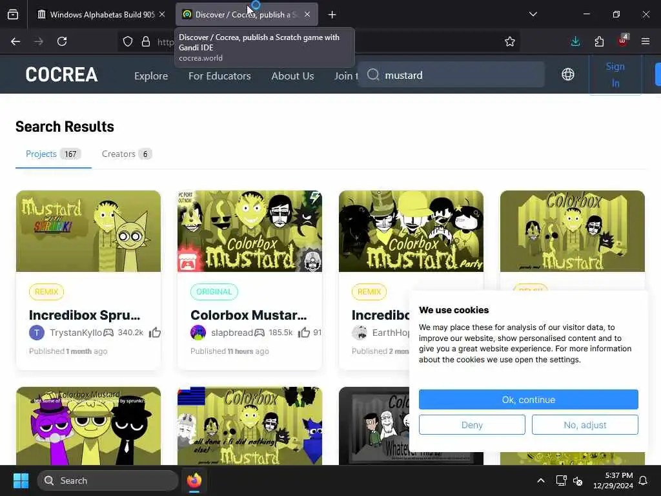Image resolution: width=661 pixels, height=496 pixels.
Task: Open browser extensions menu
Action: (x=599, y=41)
